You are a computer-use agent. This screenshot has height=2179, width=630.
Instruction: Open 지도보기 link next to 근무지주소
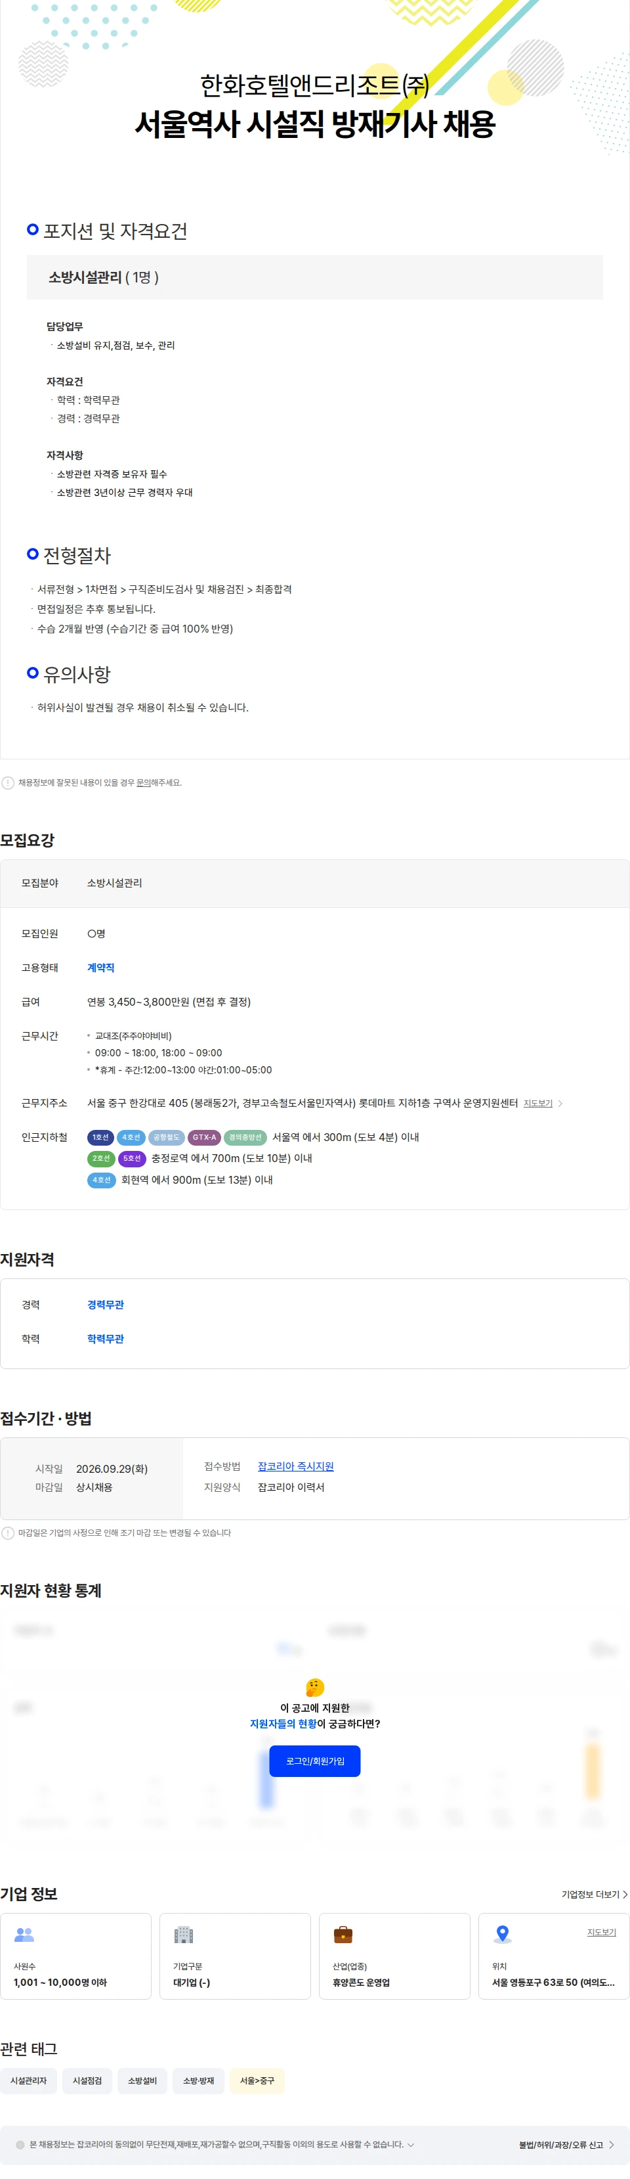pos(538,1103)
